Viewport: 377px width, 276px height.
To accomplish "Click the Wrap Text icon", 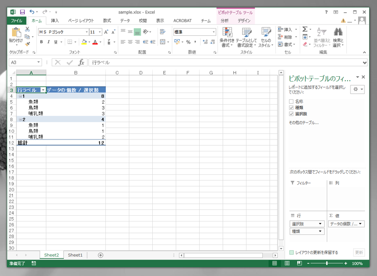I will pyautogui.click(x=162, y=32).
